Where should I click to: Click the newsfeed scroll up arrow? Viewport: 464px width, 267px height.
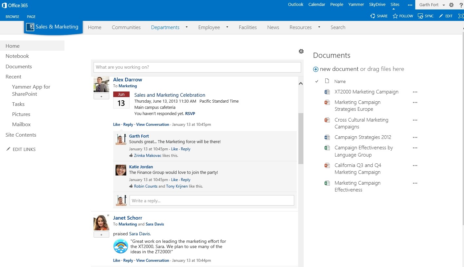pos(301,84)
